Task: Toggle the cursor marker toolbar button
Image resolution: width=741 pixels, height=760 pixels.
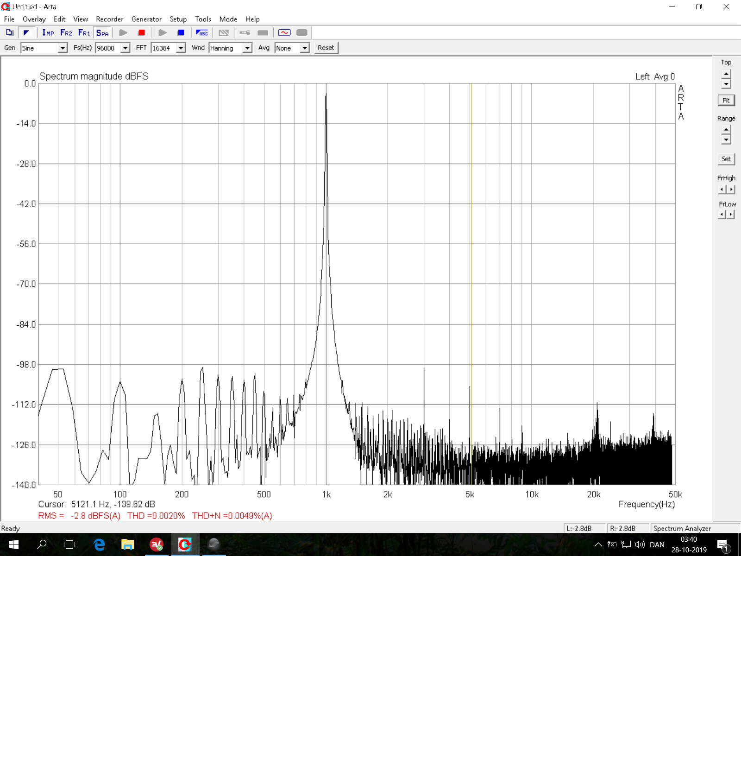Action: [x=26, y=32]
